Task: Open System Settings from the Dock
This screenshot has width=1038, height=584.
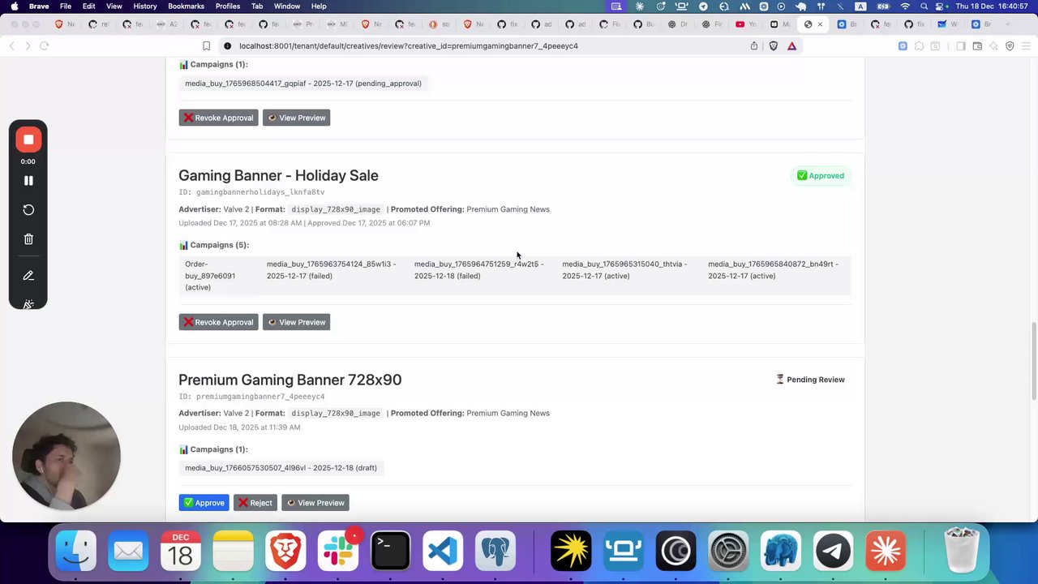Action: (728, 552)
